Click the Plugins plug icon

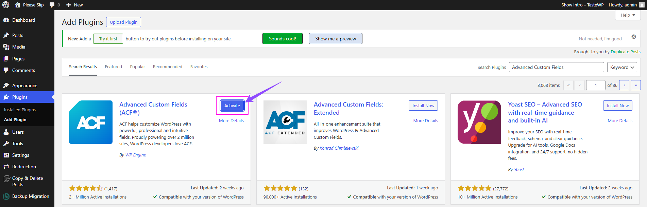coord(6,97)
